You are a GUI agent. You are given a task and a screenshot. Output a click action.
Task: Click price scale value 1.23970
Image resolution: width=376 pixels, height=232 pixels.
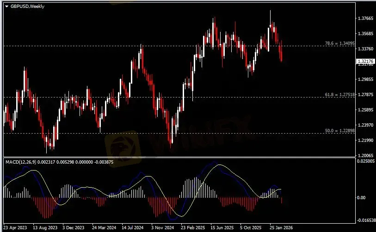(365, 125)
